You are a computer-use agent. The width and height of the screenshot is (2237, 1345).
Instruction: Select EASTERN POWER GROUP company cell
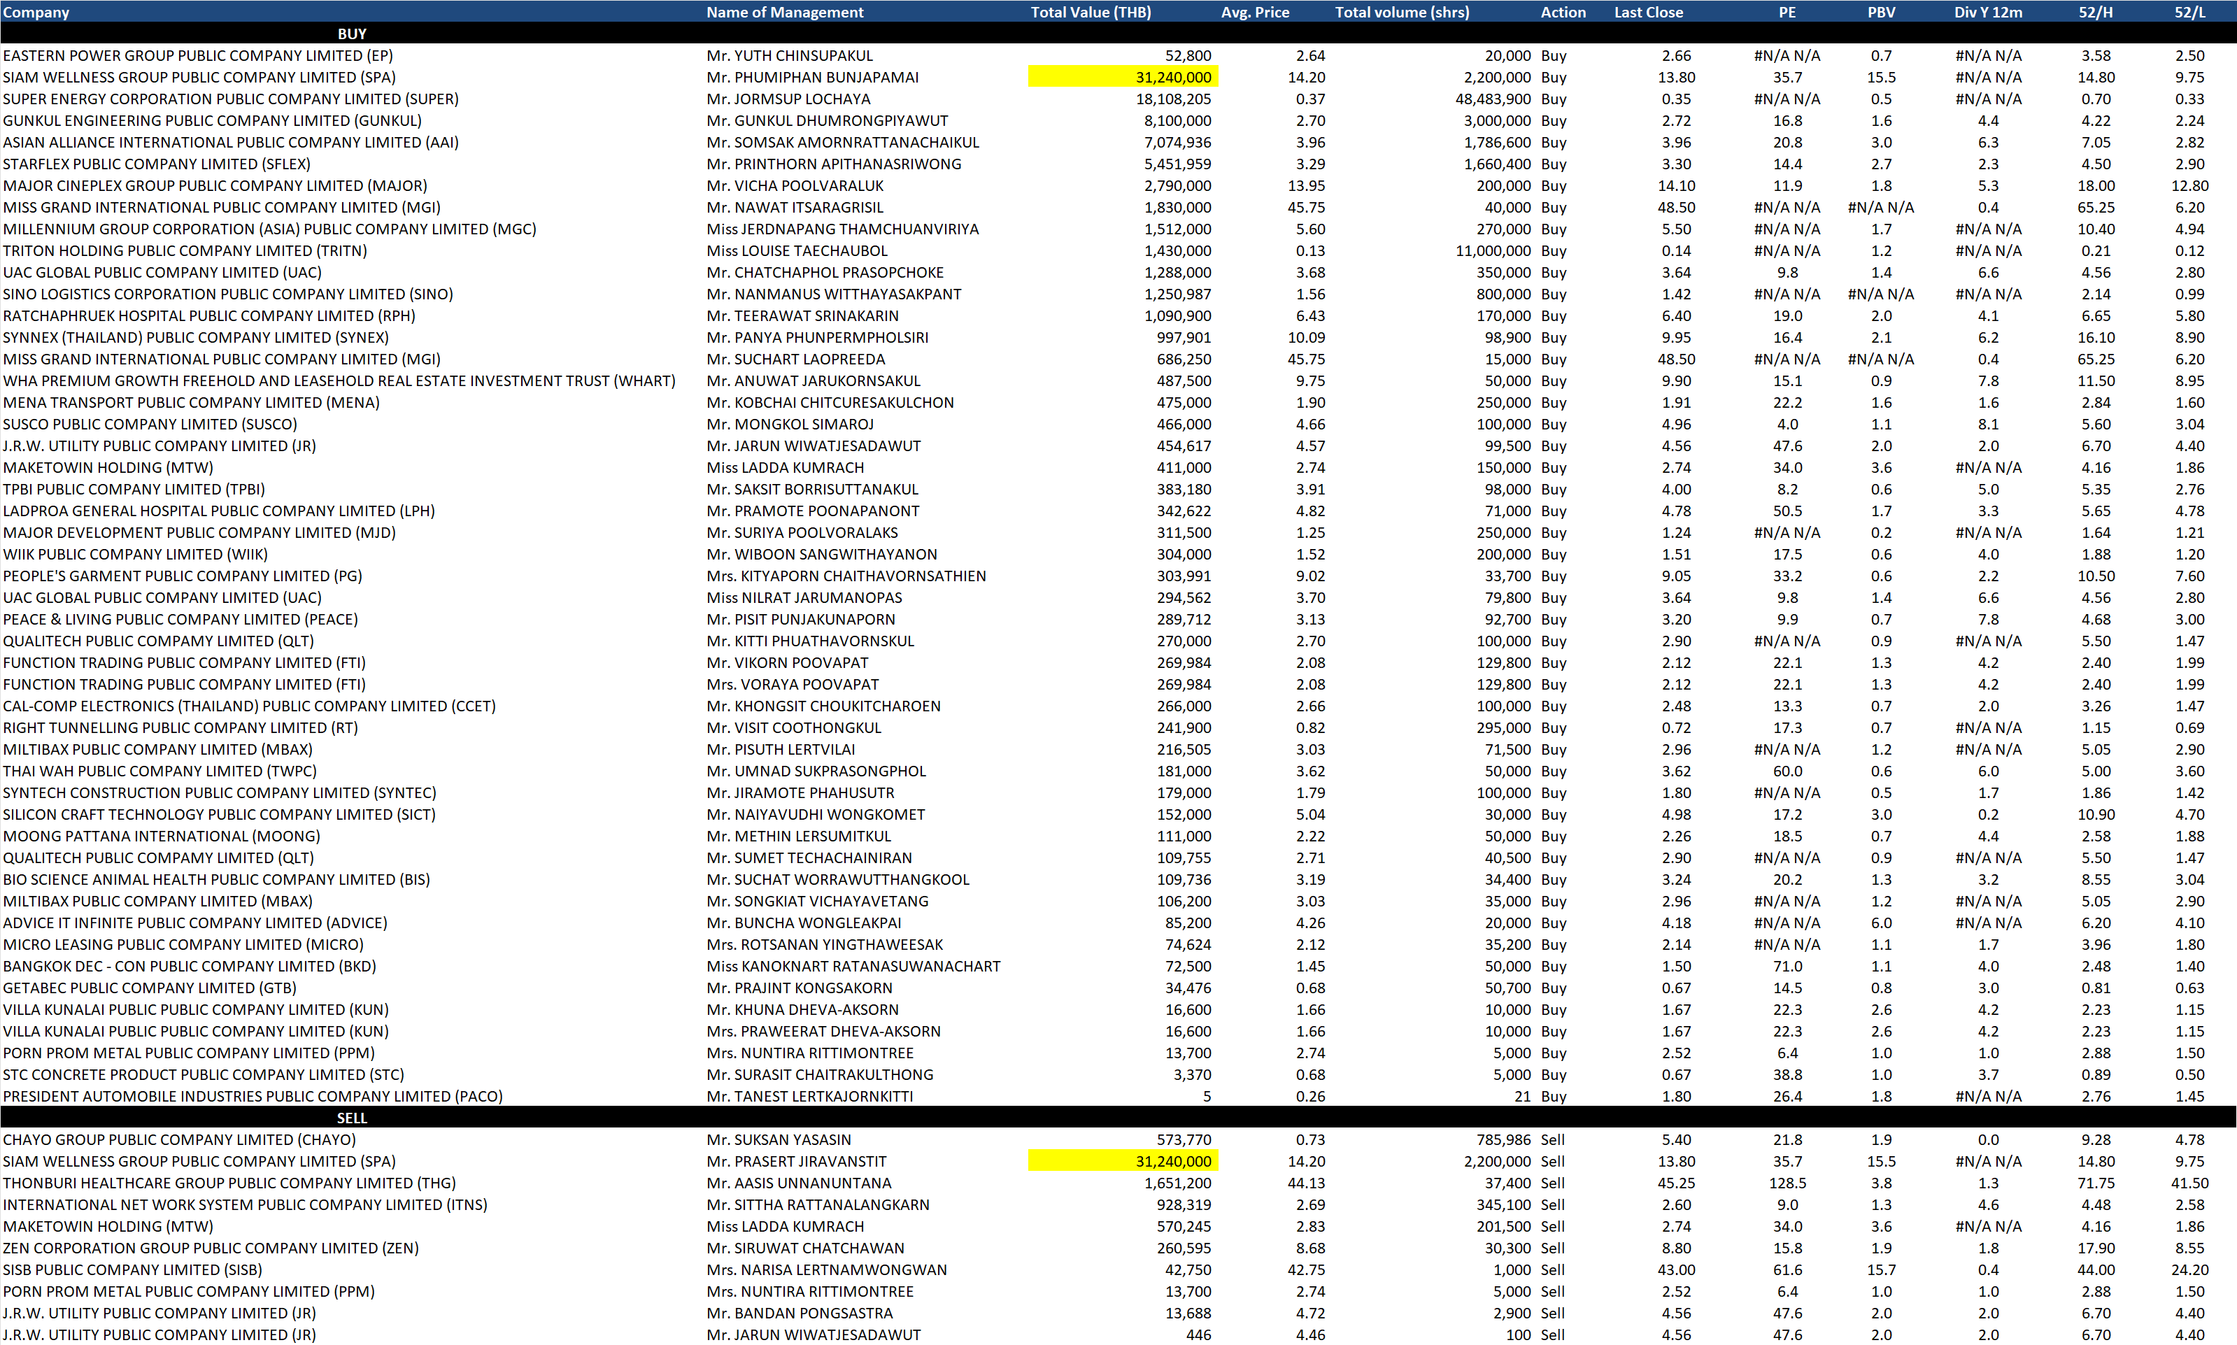tap(197, 55)
